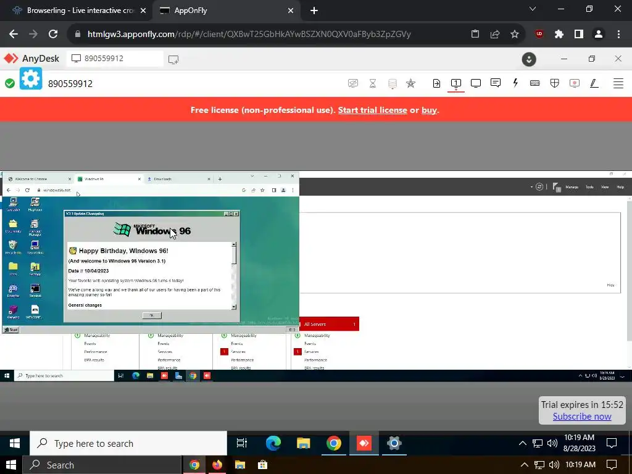Open the Computer icon on Windows 96 desktop
Screen dimensions: 632x474
pyautogui.click(x=13, y=204)
